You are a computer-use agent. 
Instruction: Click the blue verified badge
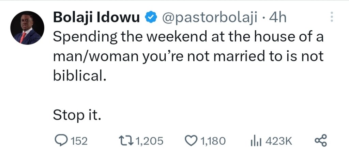pyautogui.click(x=150, y=17)
